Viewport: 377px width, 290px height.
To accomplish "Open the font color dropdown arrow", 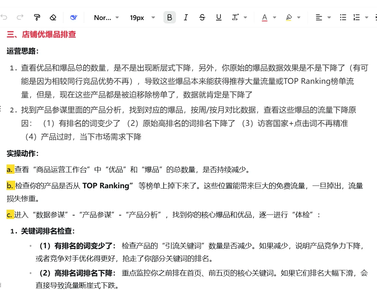I will click(x=274, y=17).
